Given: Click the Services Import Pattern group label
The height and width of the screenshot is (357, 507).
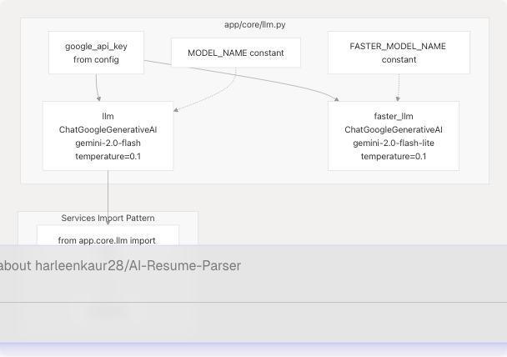Looking at the screenshot, I should (x=108, y=218).
